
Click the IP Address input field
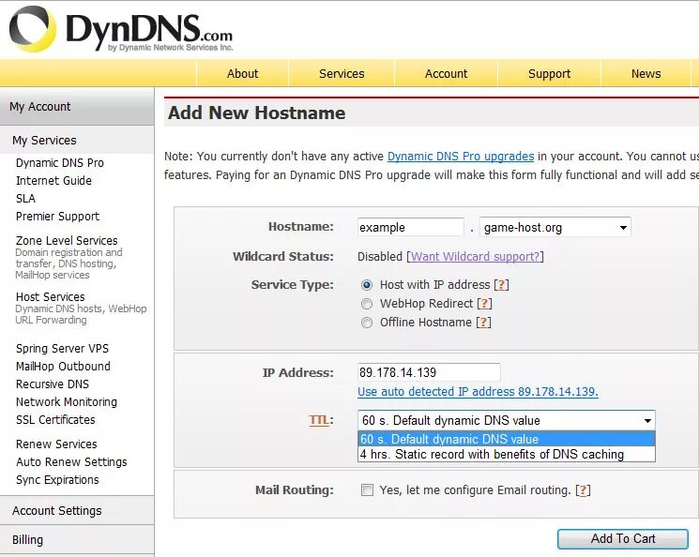(x=429, y=372)
